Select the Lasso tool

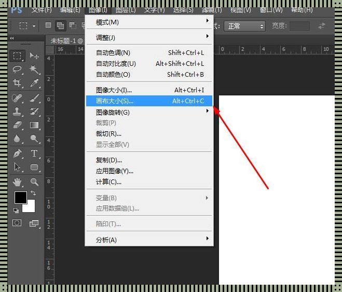point(17,69)
